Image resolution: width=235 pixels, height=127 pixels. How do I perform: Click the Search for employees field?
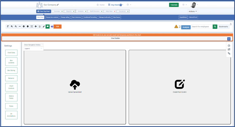click(x=202, y=26)
